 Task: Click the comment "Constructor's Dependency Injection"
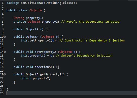tap(92, 41)
